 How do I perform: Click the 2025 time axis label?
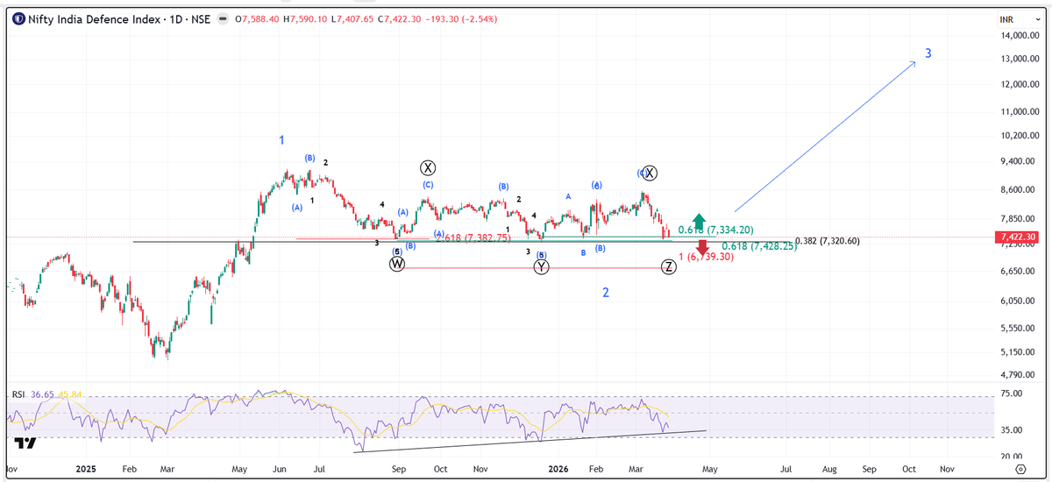click(85, 469)
